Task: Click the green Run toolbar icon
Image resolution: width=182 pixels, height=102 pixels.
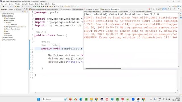Action: (x=38, y=7)
